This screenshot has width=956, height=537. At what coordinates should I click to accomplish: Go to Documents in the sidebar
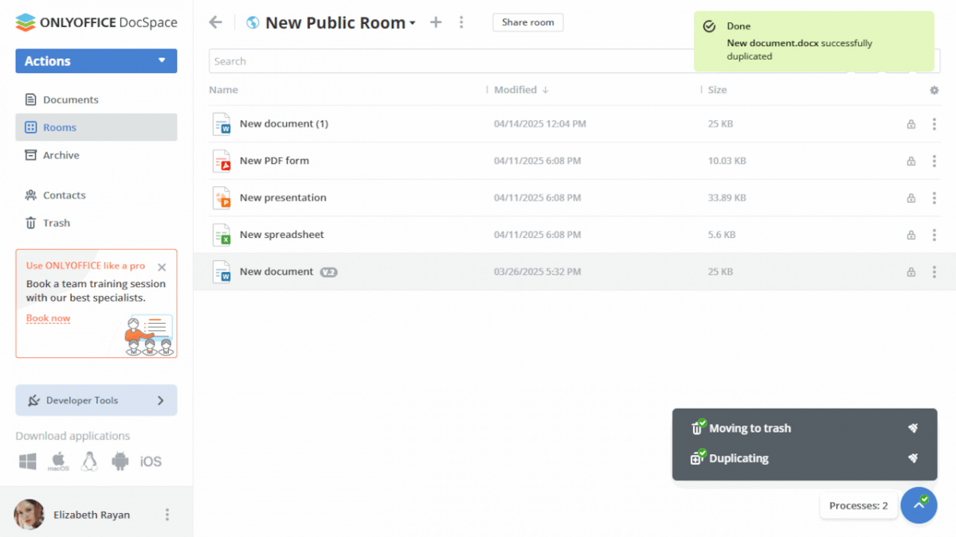point(70,99)
